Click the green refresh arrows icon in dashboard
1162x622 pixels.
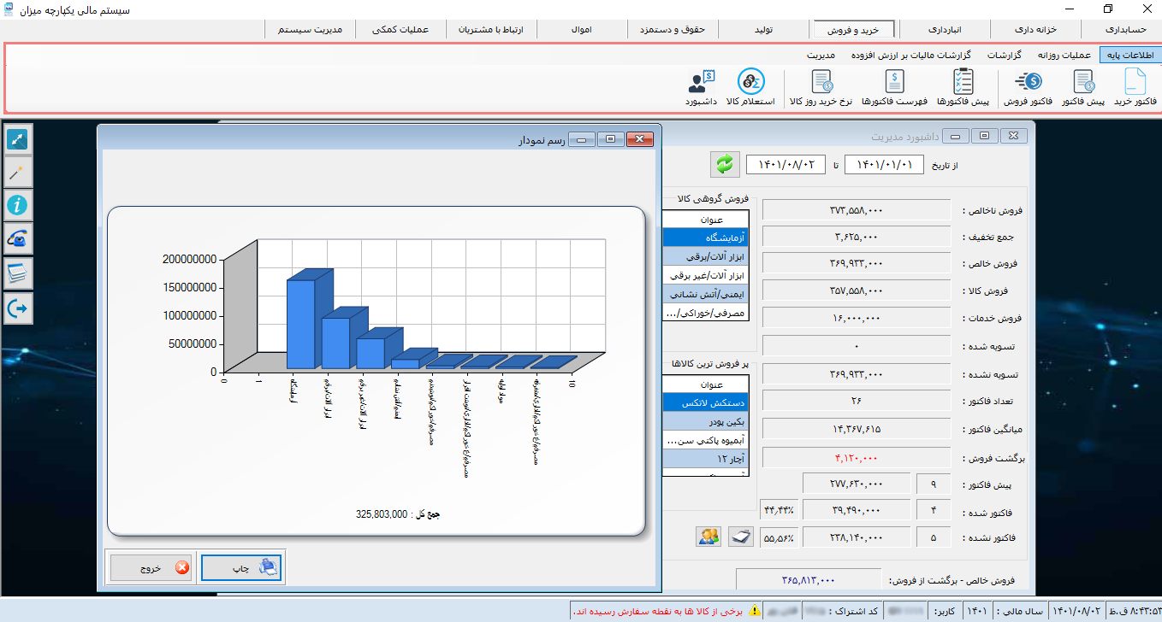724,163
